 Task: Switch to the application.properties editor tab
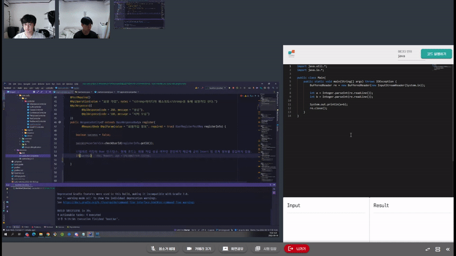127,92
